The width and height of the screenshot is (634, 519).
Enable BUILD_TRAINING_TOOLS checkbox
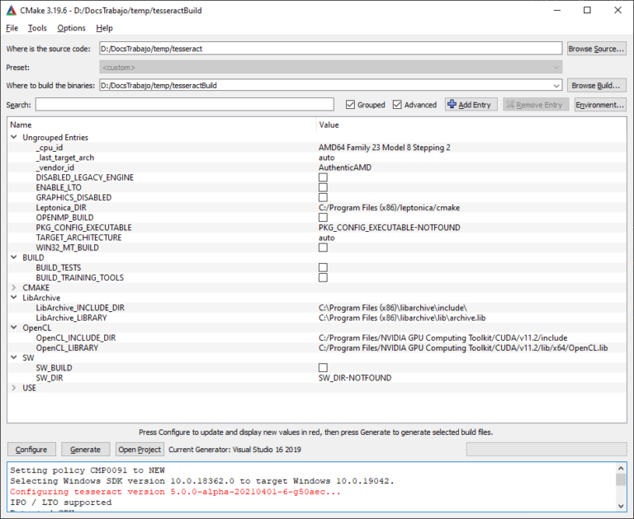(x=323, y=278)
